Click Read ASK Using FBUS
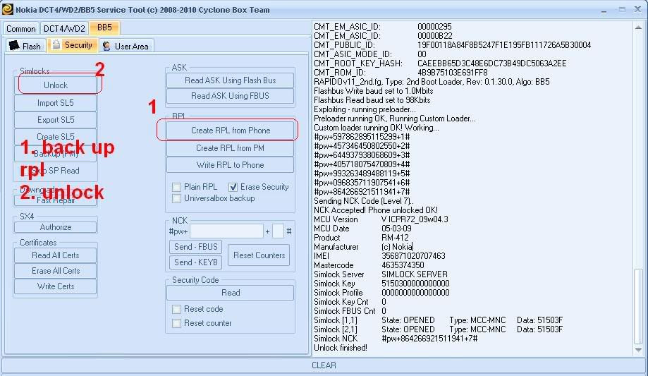This screenshot has height=376, width=648. [x=230, y=95]
